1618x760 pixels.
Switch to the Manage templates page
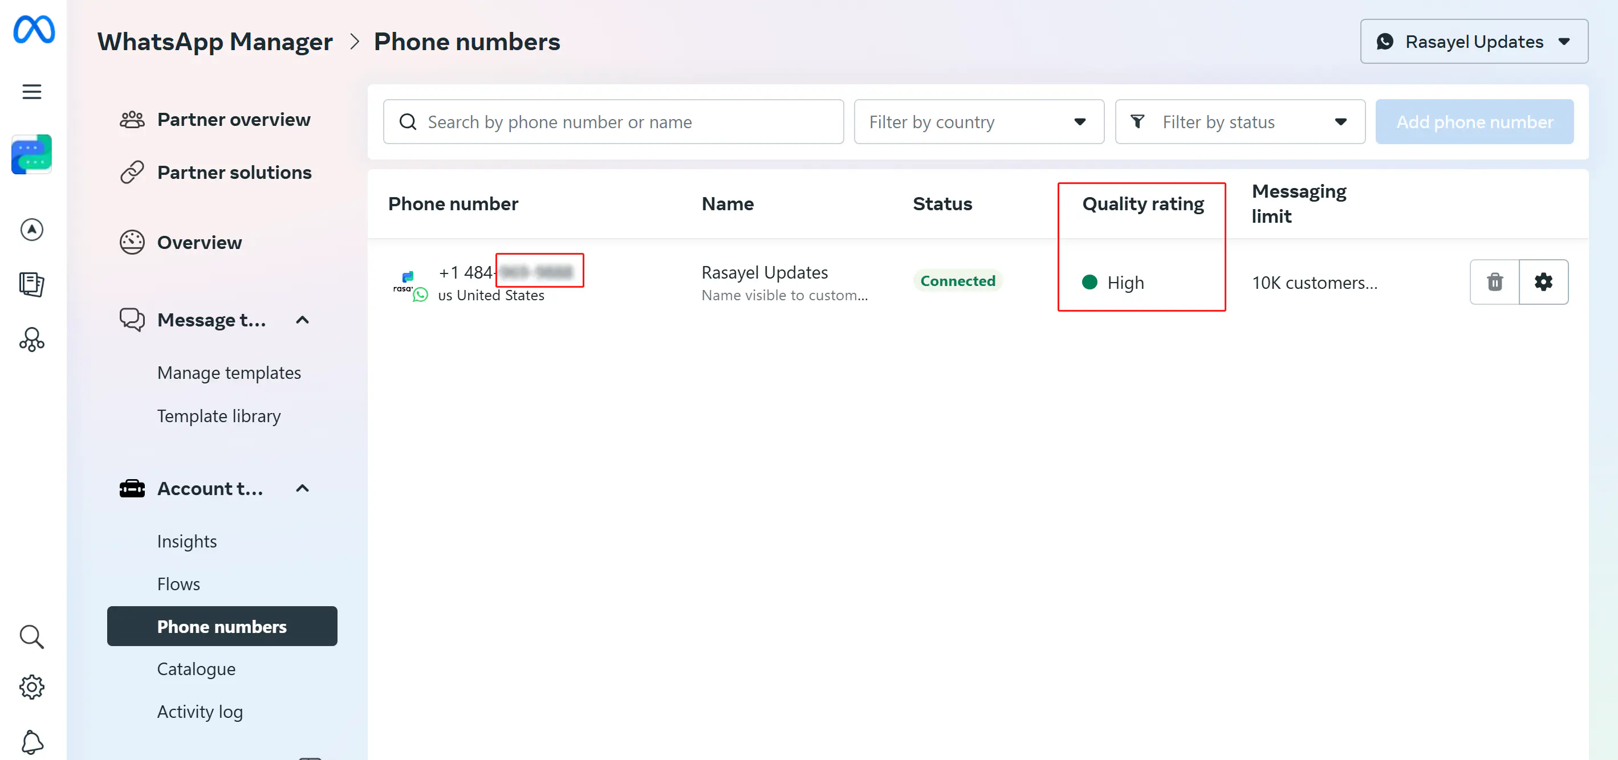(x=229, y=371)
